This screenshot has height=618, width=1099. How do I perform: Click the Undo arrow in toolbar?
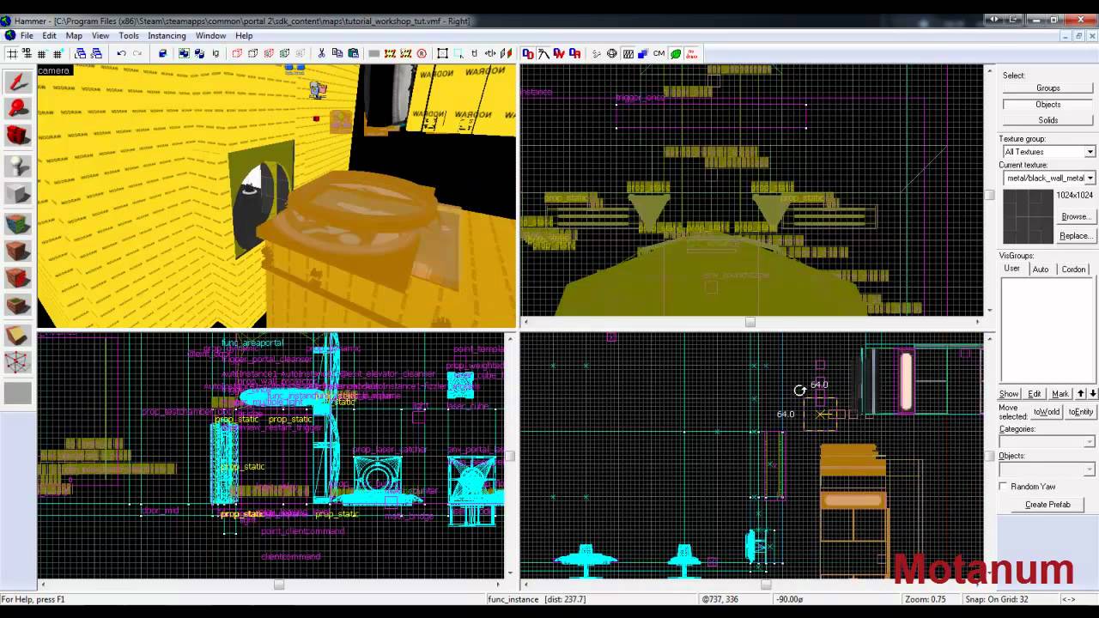click(x=121, y=53)
